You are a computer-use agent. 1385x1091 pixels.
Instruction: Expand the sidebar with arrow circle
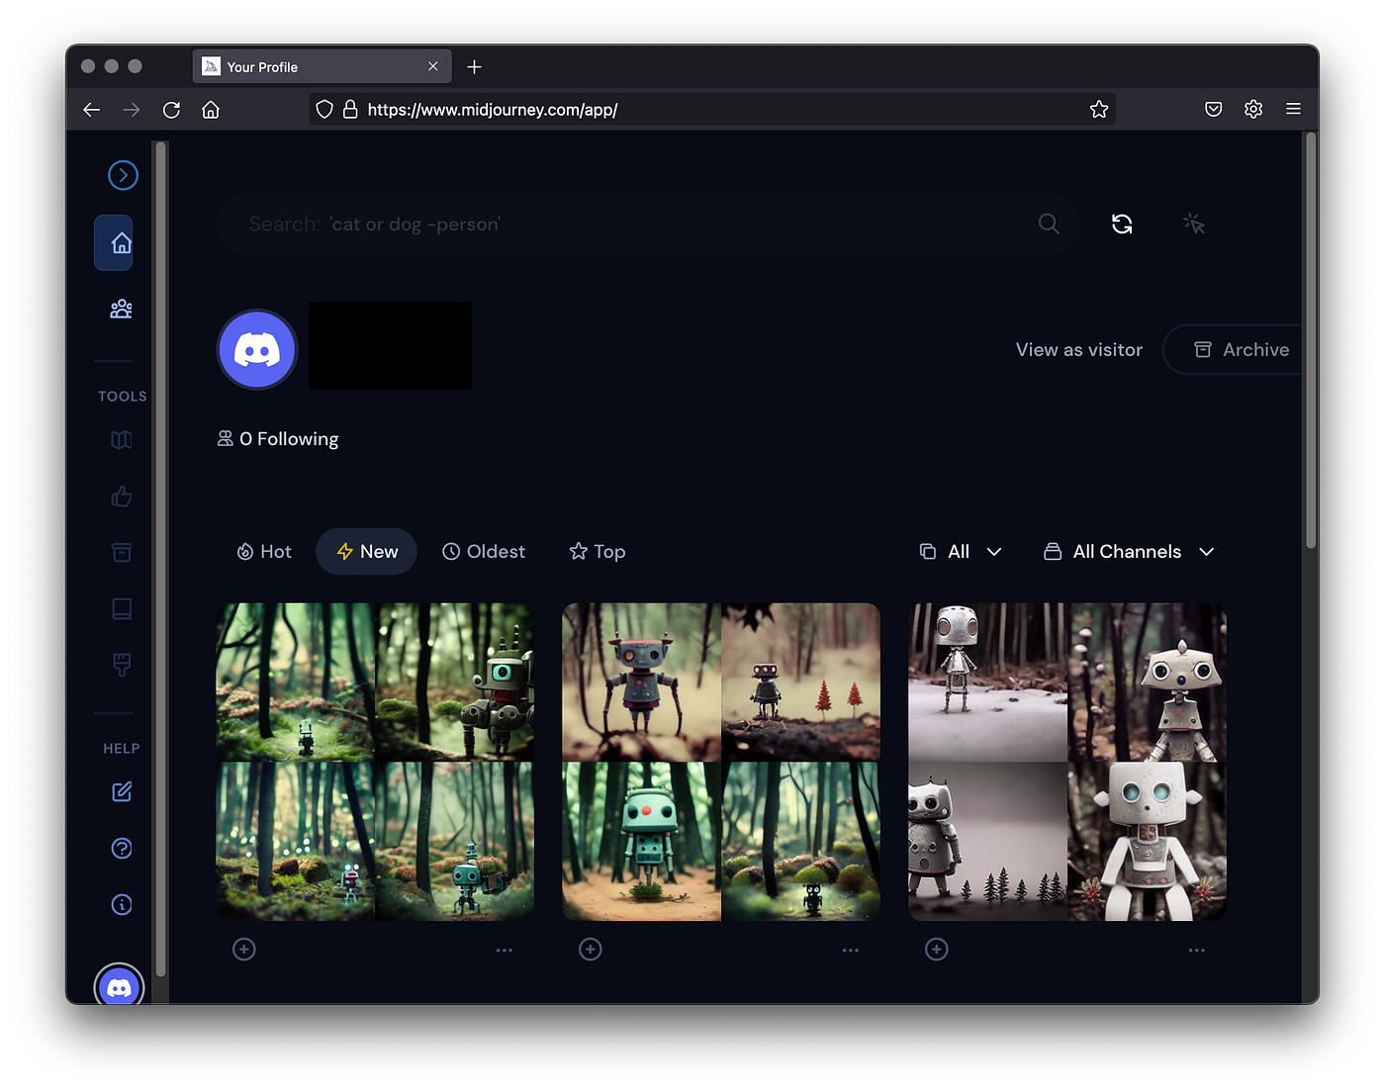point(123,176)
